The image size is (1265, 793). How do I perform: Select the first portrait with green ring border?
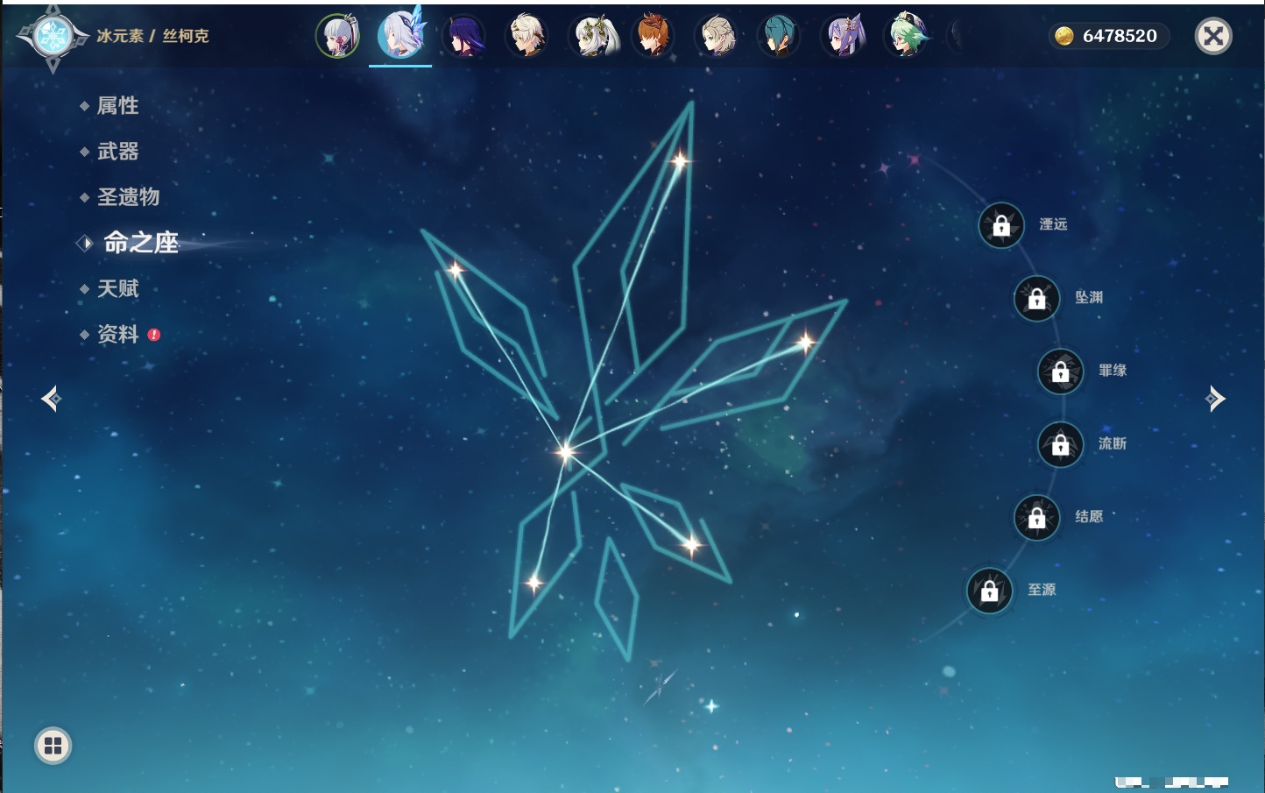pos(337,36)
